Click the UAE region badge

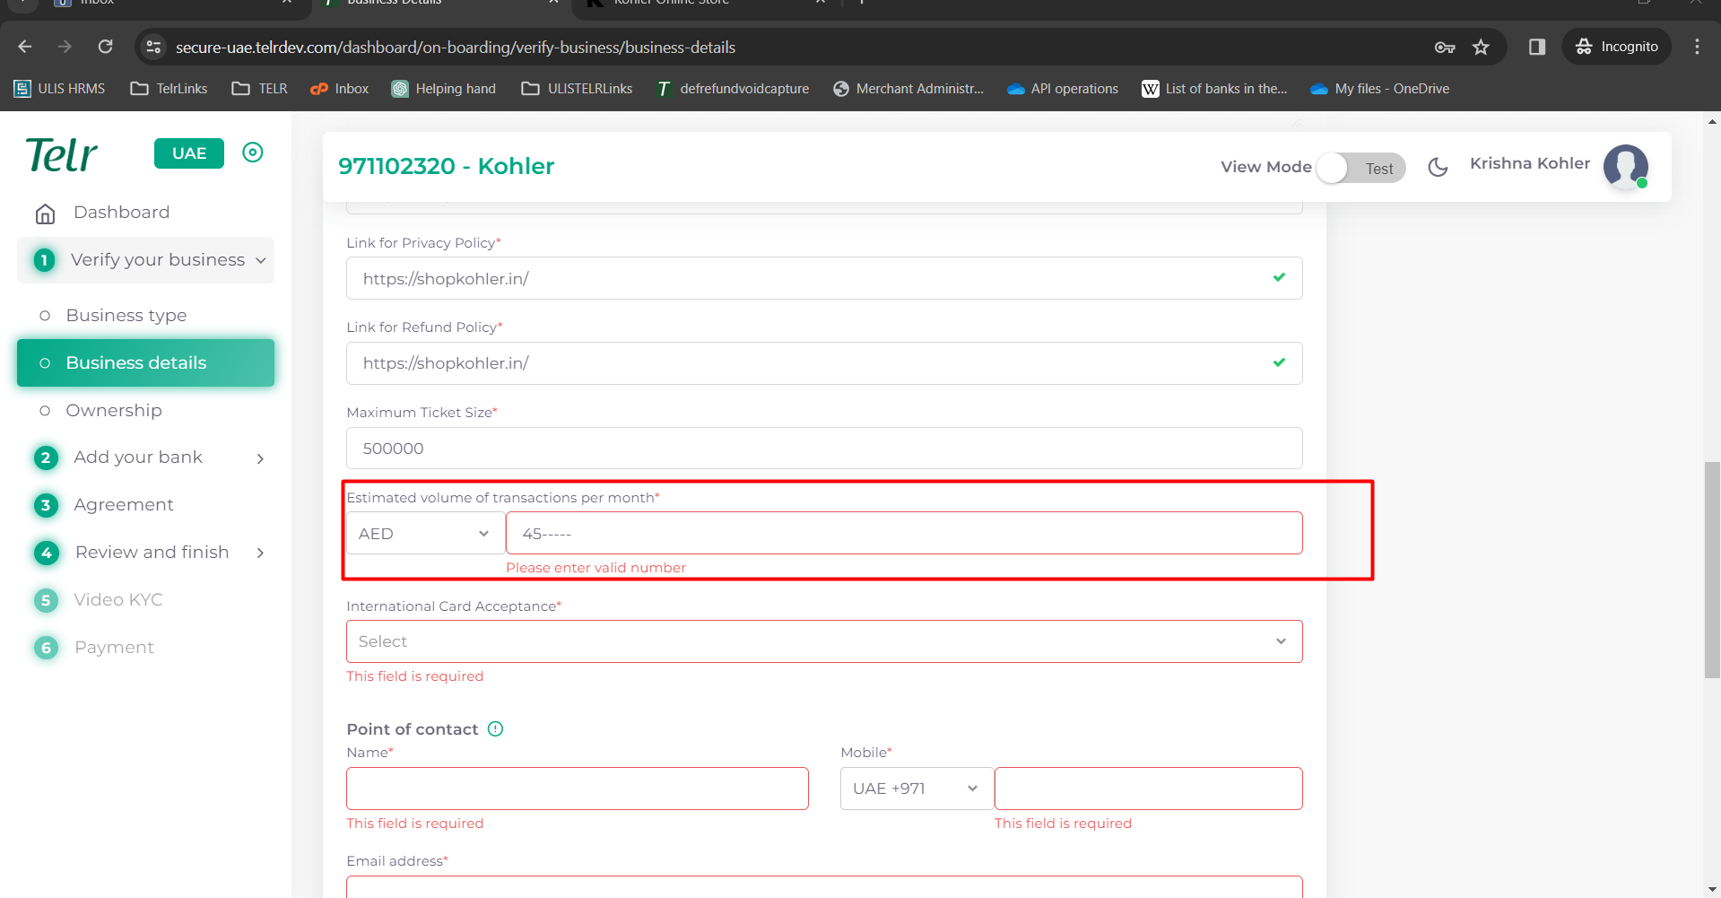click(x=189, y=153)
